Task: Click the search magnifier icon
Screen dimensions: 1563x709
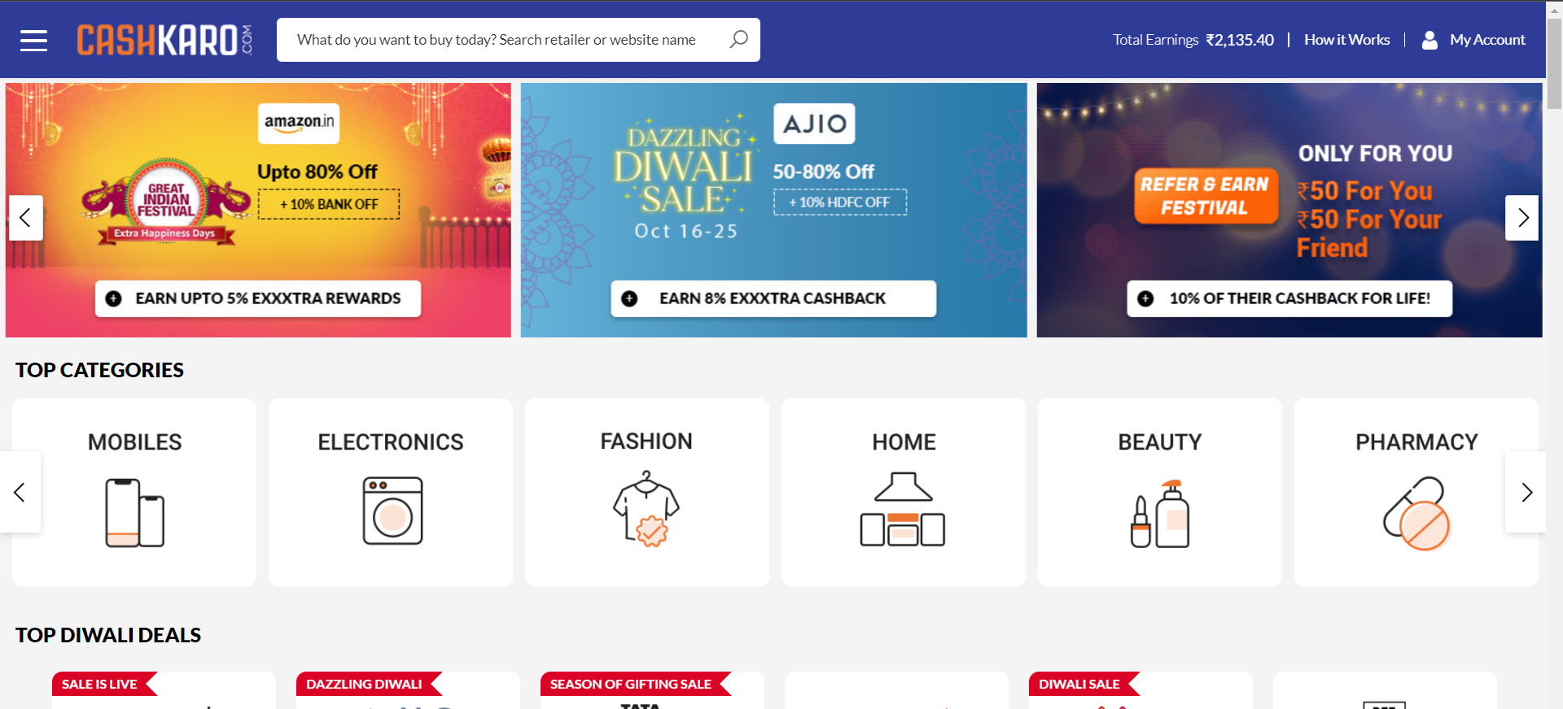Action: pos(738,39)
